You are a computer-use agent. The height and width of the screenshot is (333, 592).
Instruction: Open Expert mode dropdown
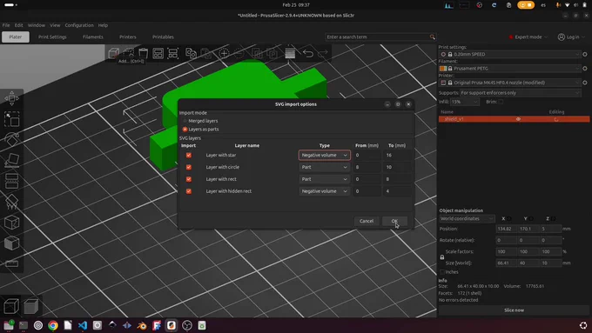(x=528, y=37)
